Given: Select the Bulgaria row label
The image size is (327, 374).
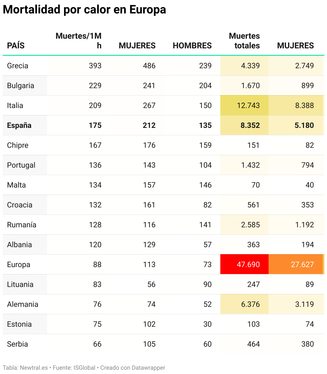Looking at the screenshot, I should tap(21, 85).
